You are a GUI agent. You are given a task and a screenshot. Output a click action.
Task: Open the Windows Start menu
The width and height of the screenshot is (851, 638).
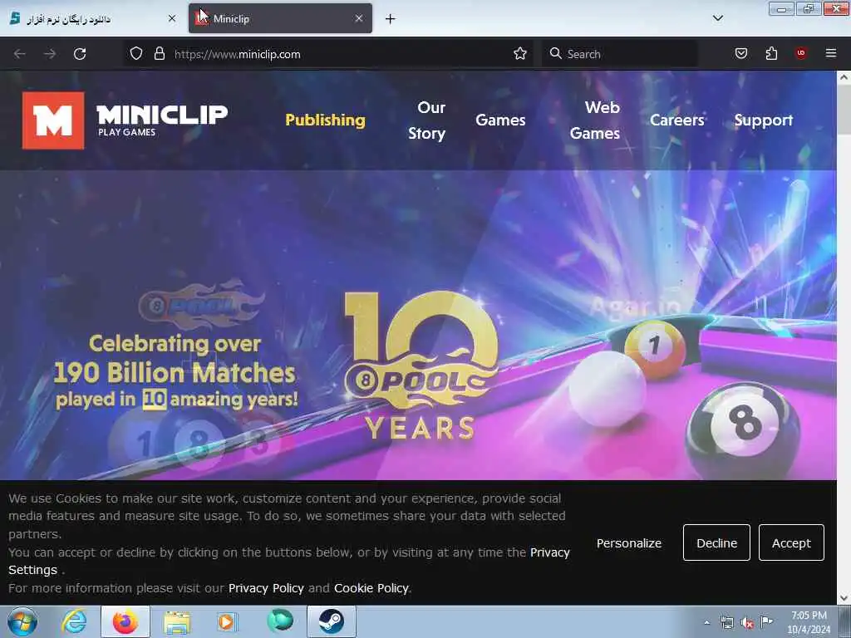(22, 621)
